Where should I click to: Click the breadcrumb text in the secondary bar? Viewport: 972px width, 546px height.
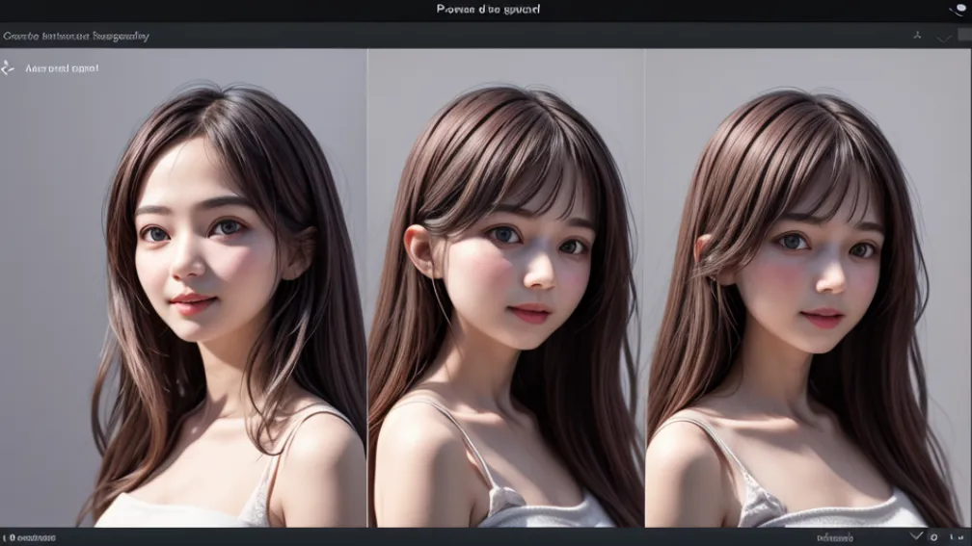point(75,36)
